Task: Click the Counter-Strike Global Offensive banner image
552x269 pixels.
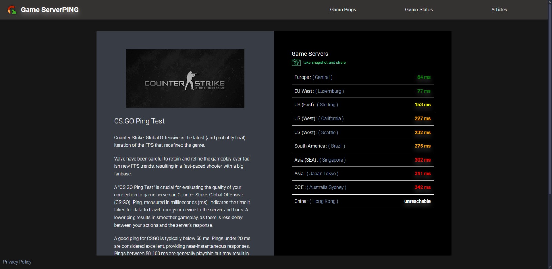Action: [185, 79]
